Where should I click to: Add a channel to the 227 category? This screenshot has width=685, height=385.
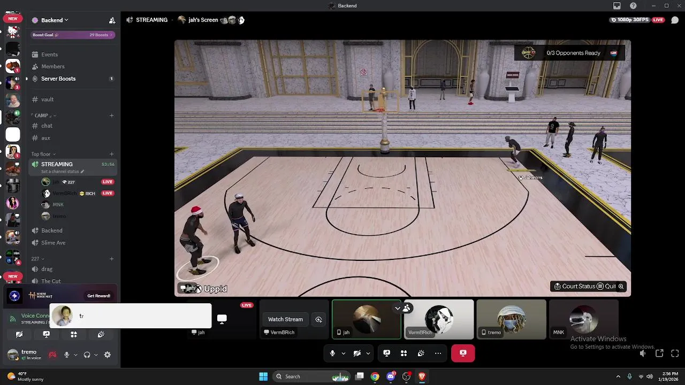[x=111, y=259]
